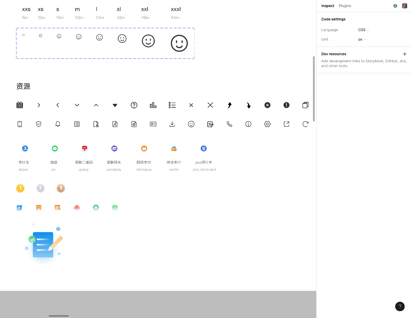This screenshot has width=413, height=318.
Task: Select the bronze number 3 medal
Action: click(x=60, y=188)
